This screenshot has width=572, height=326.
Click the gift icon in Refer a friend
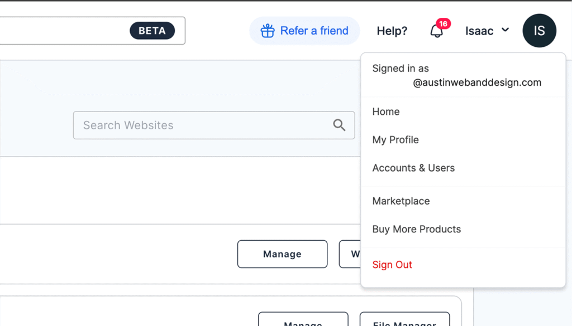point(268,31)
